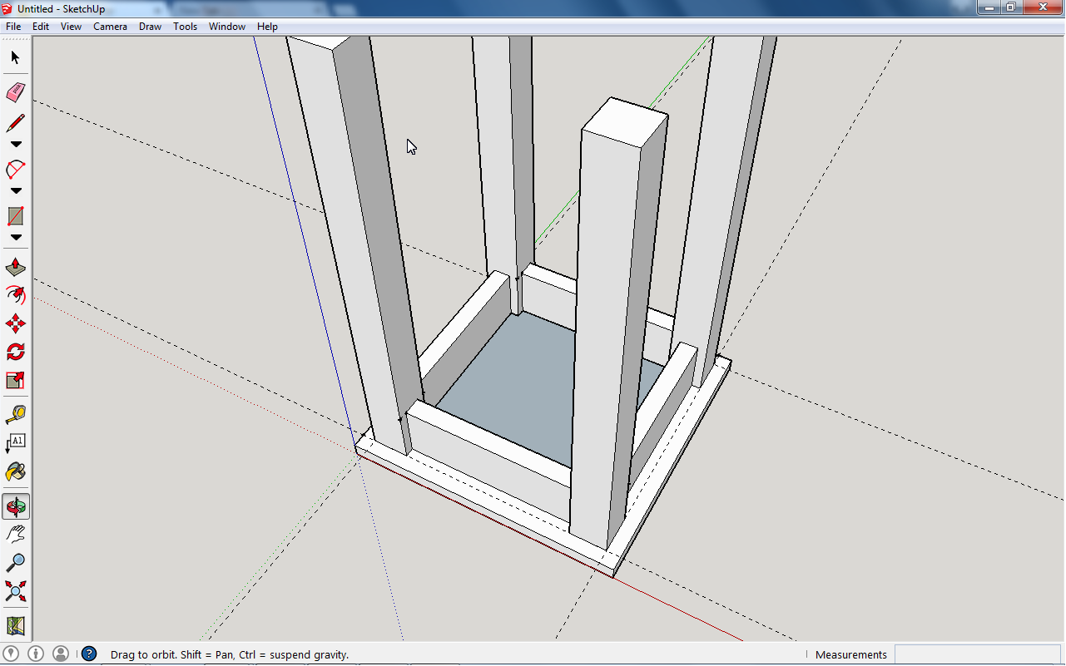Click the user sign-in status icon
Image resolution: width=1066 pixels, height=666 pixels.
coord(60,654)
